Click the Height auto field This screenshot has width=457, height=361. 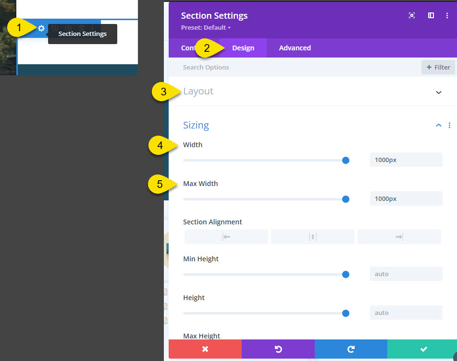pos(406,313)
